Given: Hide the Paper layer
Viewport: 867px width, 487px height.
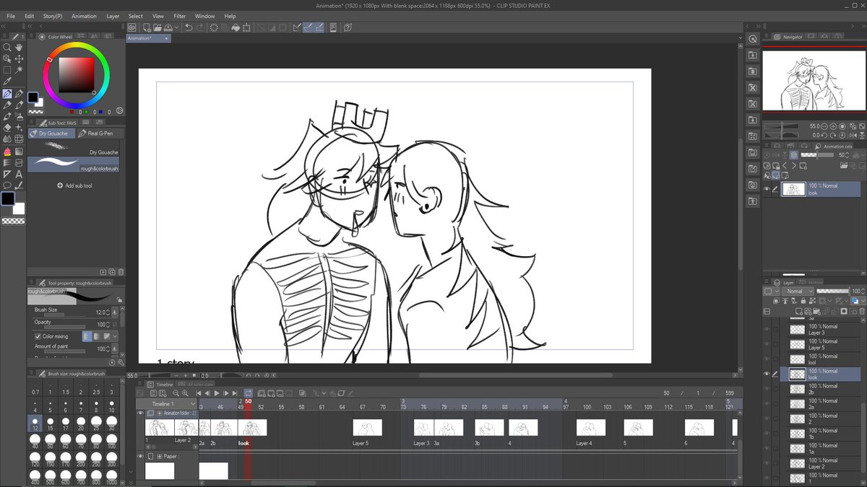Looking at the screenshot, I should [140, 455].
